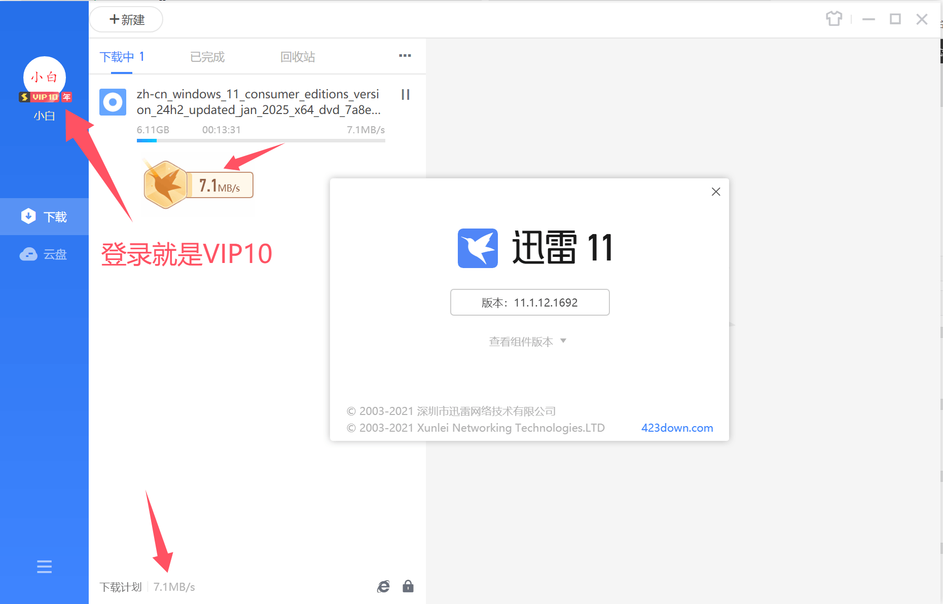This screenshot has width=943, height=604.
Task: Minimize the Xunlei window
Action: [x=868, y=19]
